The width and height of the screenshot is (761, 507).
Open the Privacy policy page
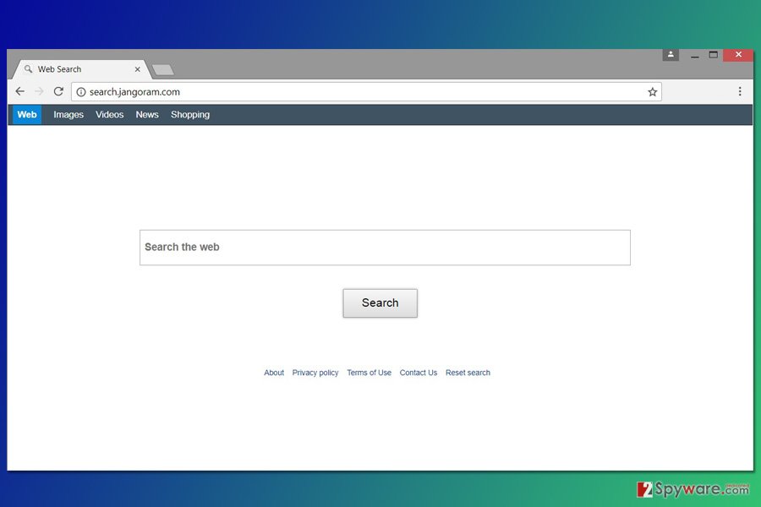pos(315,373)
